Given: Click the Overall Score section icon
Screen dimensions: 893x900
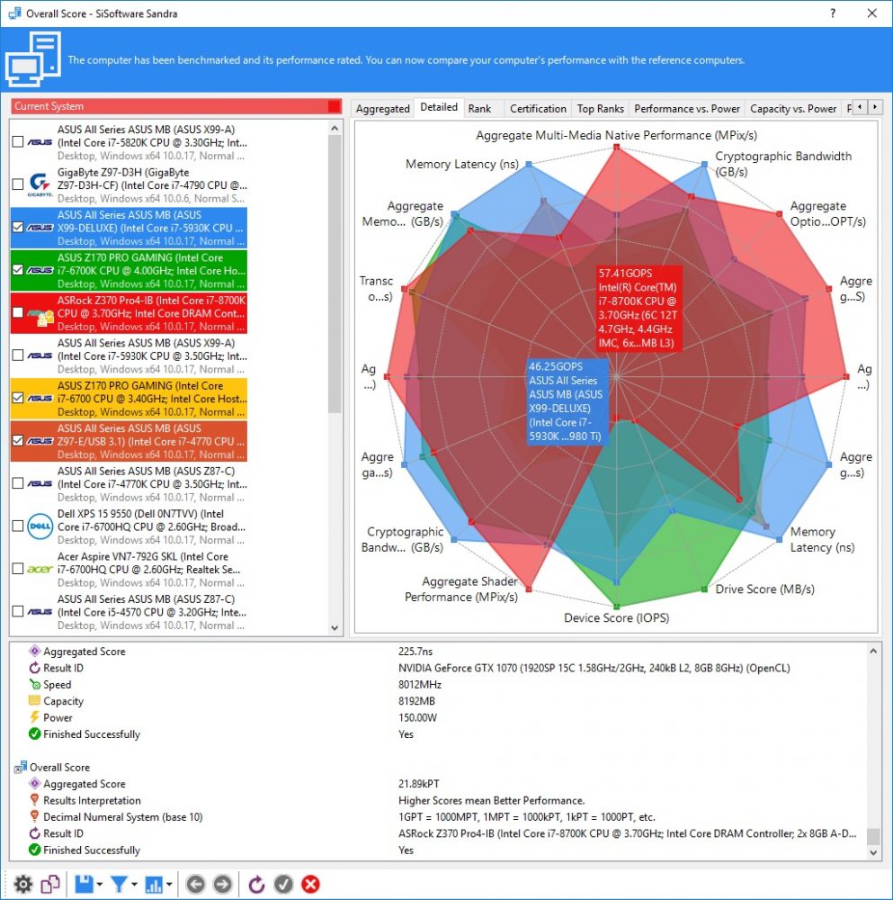Looking at the screenshot, I should coord(21,767).
